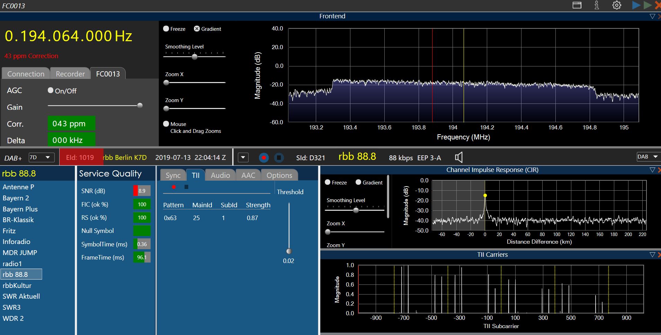Mute audio with the speaker icon
This screenshot has height=335, width=661.
pos(458,157)
